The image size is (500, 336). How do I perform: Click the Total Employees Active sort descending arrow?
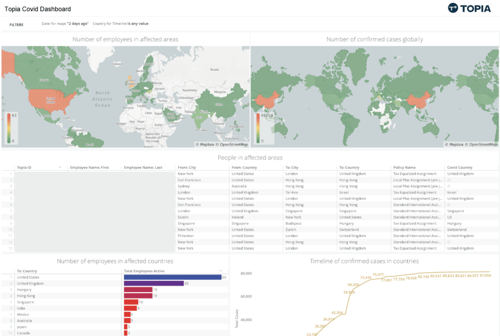pos(220,271)
